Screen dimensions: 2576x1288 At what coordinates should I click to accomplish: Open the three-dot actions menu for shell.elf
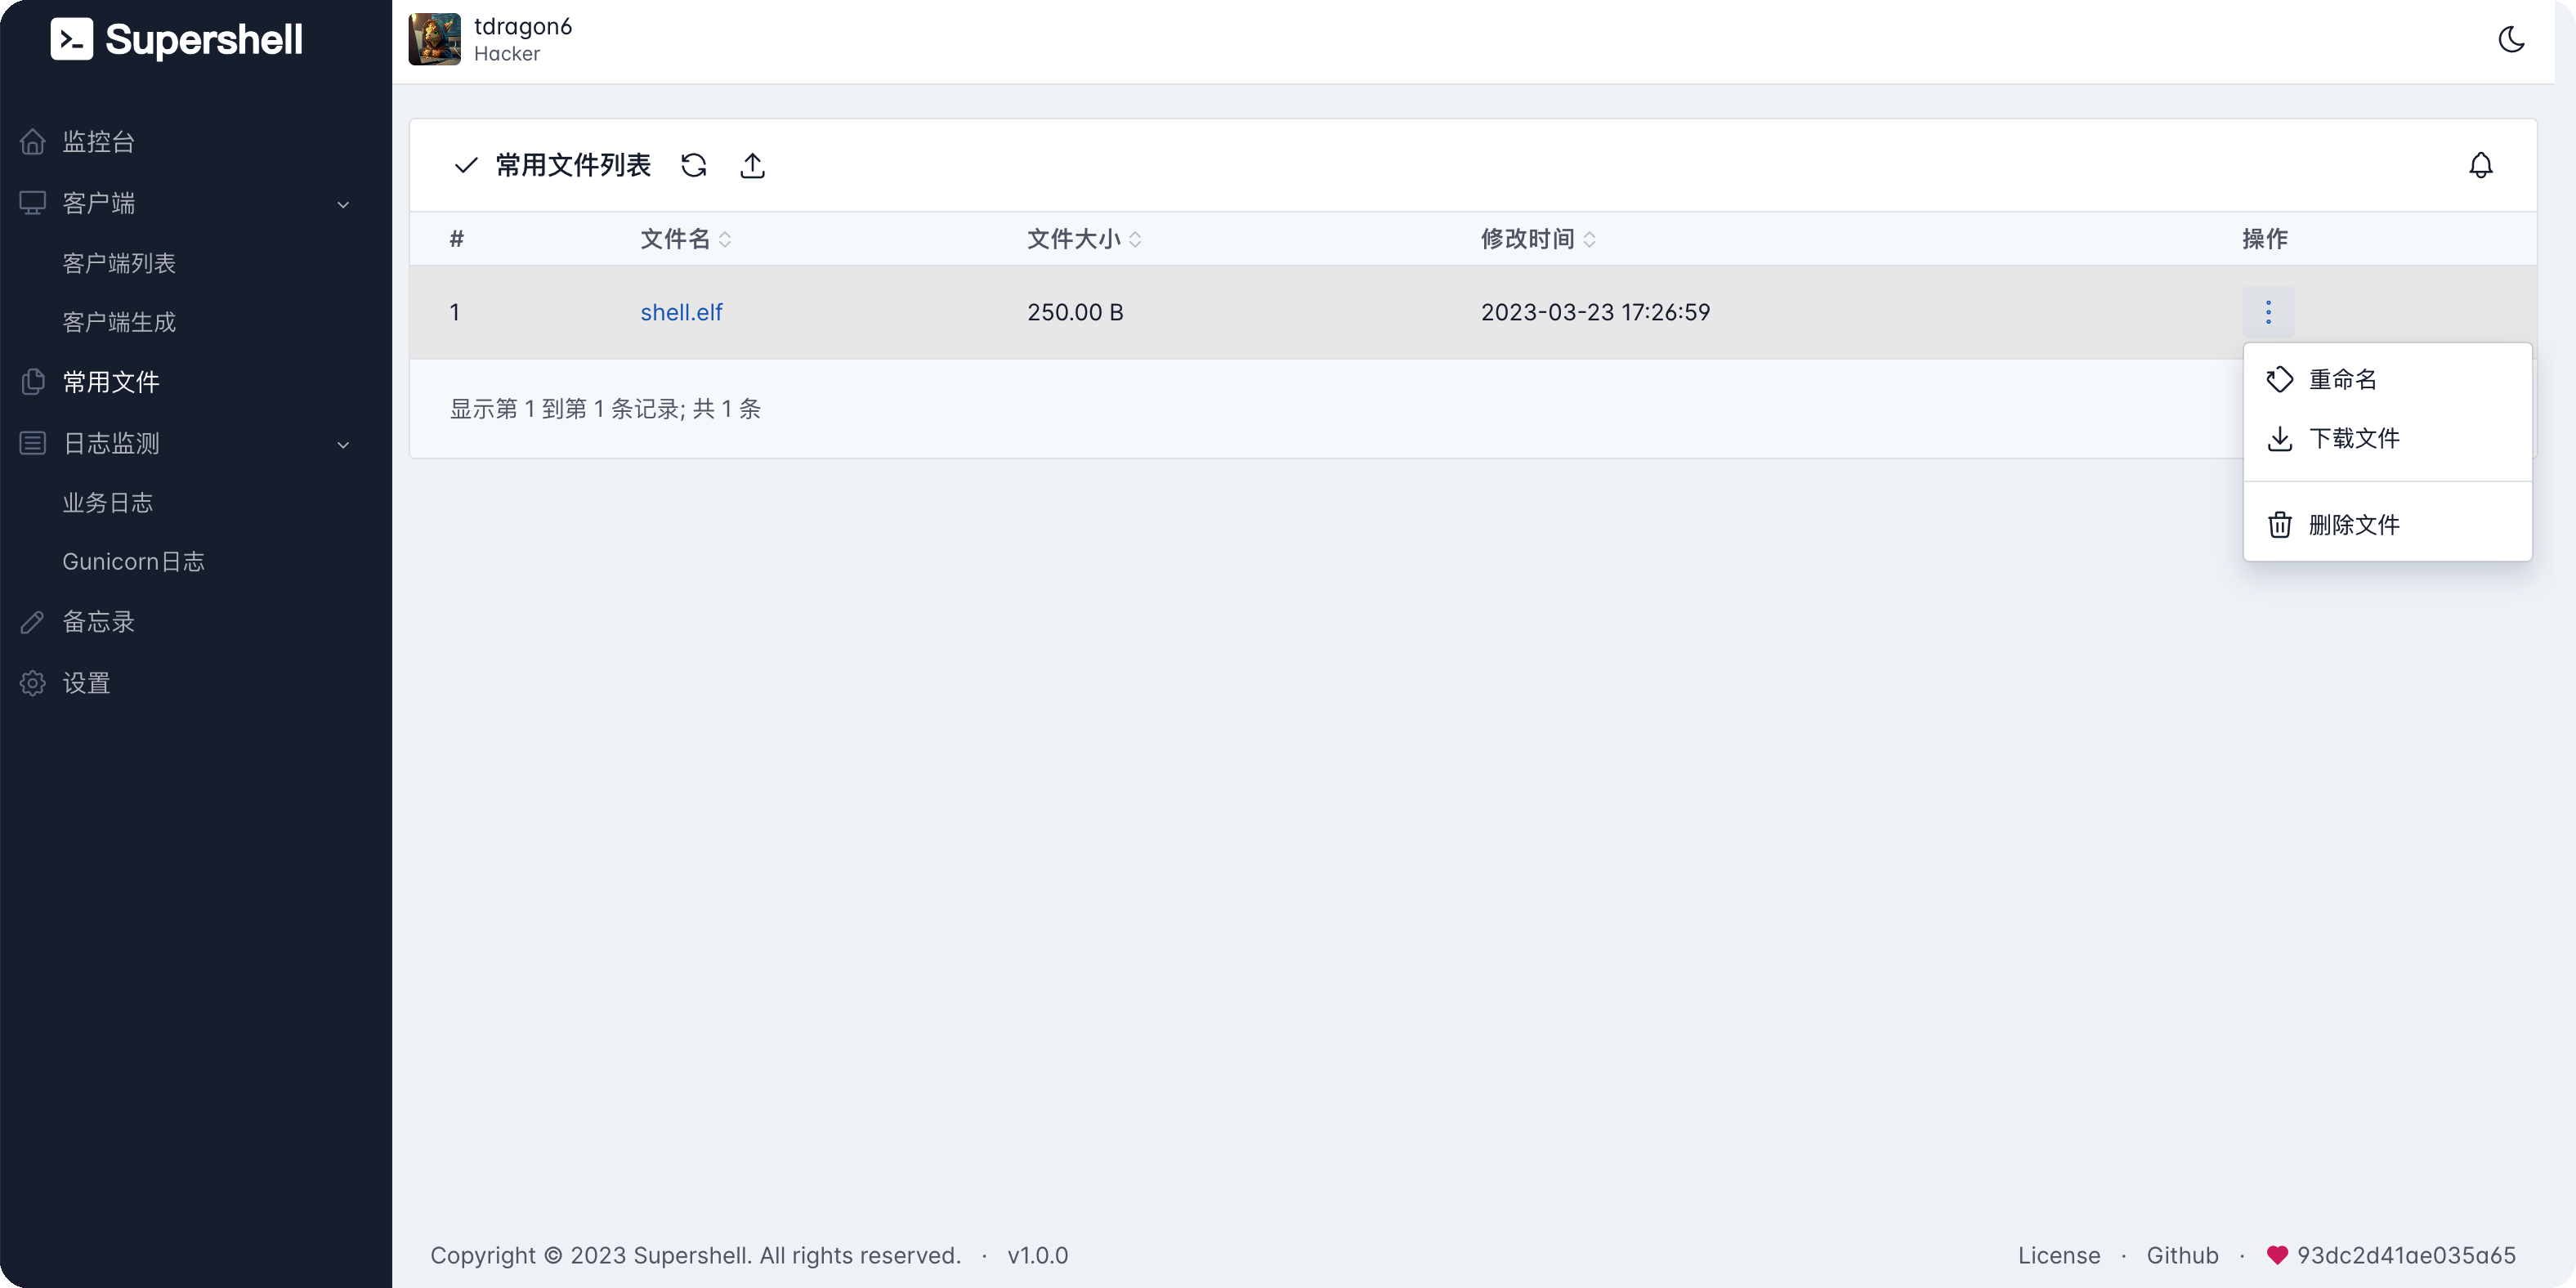[x=2268, y=312]
